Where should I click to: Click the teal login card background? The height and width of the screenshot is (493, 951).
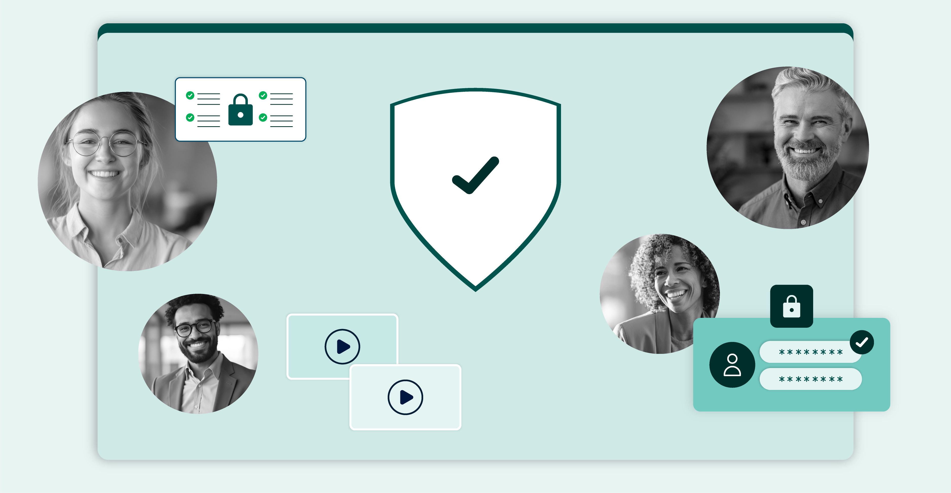(792, 401)
